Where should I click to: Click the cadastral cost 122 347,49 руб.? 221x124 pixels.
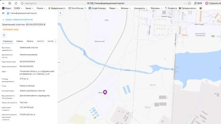click(27, 107)
